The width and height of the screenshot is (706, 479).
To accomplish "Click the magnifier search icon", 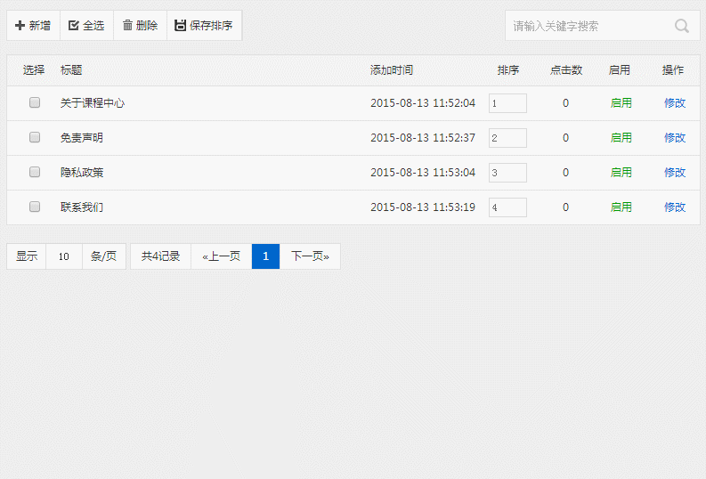I will pyautogui.click(x=682, y=26).
